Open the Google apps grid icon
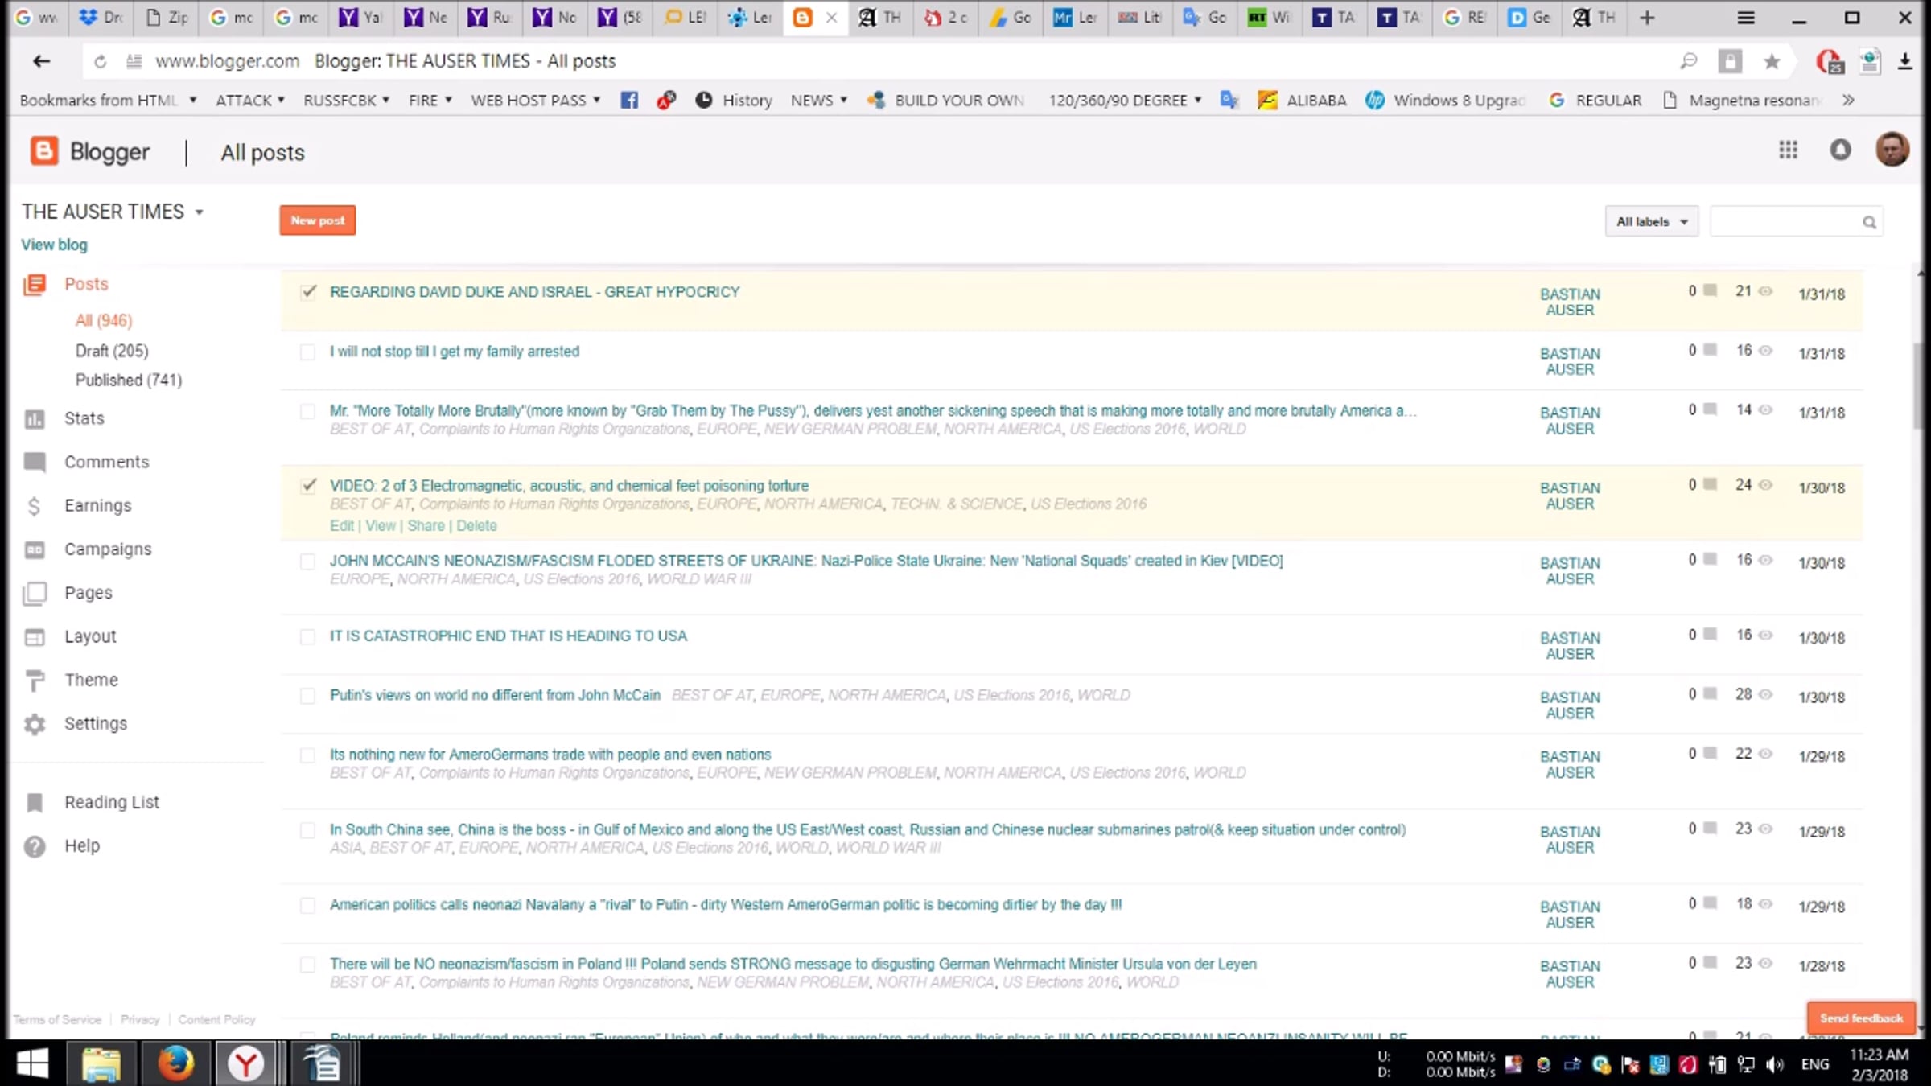 pos(1788,150)
